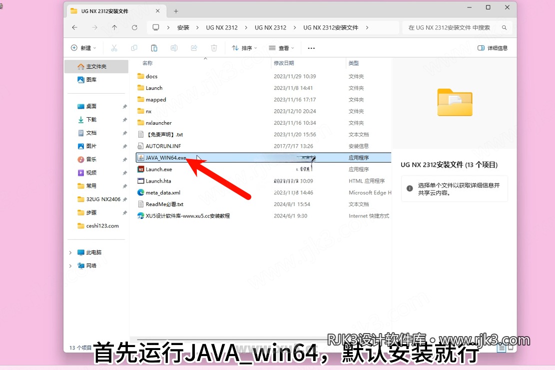The height and width of the screenshot is (370, 555).
Task: Click the Copy icon in toolbar
Action: (x=134, y=48)
